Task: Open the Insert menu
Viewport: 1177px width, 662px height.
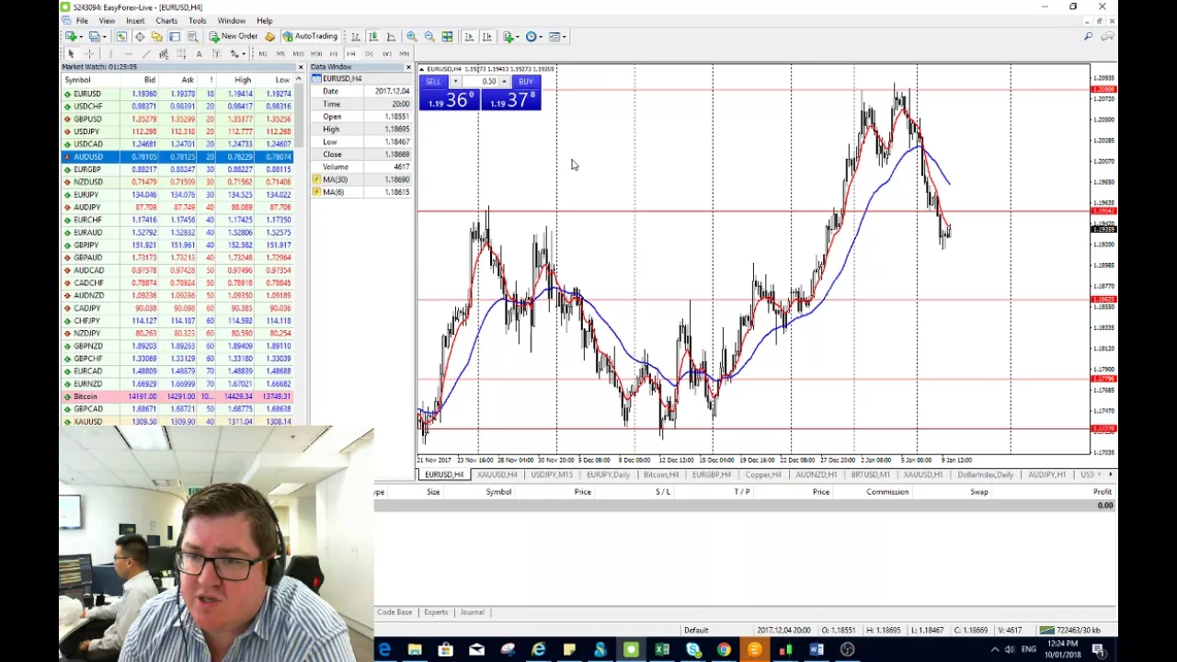Action: [135, 20]
